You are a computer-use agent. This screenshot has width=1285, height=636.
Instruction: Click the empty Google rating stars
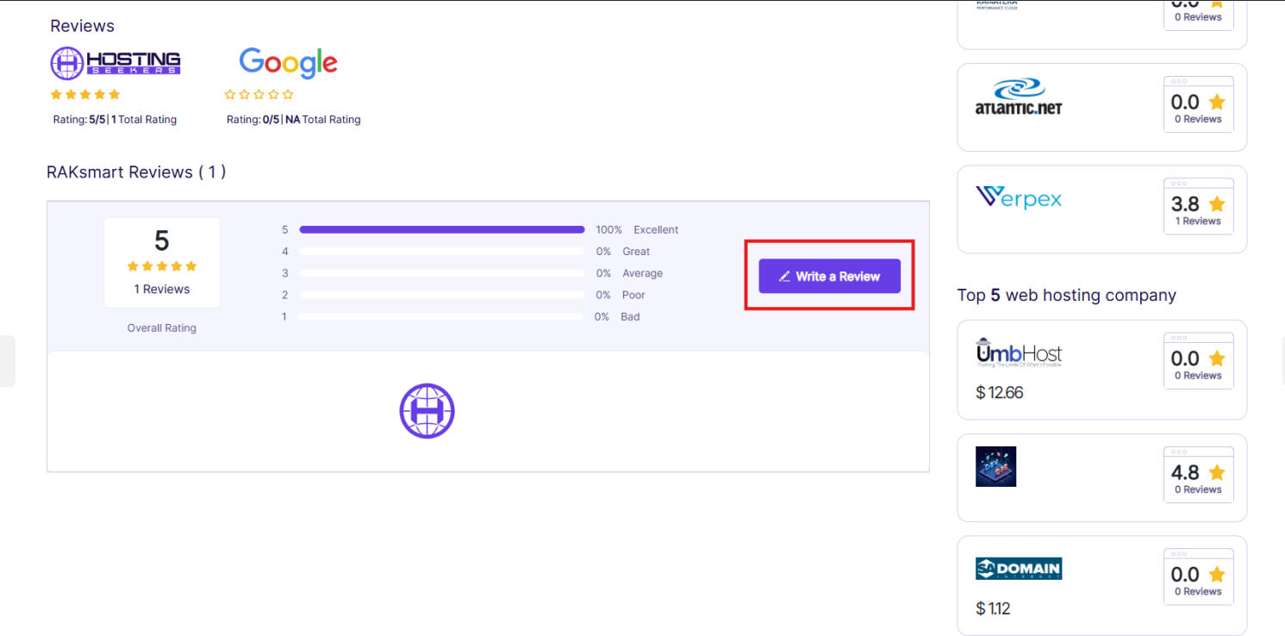pos(259,95)
